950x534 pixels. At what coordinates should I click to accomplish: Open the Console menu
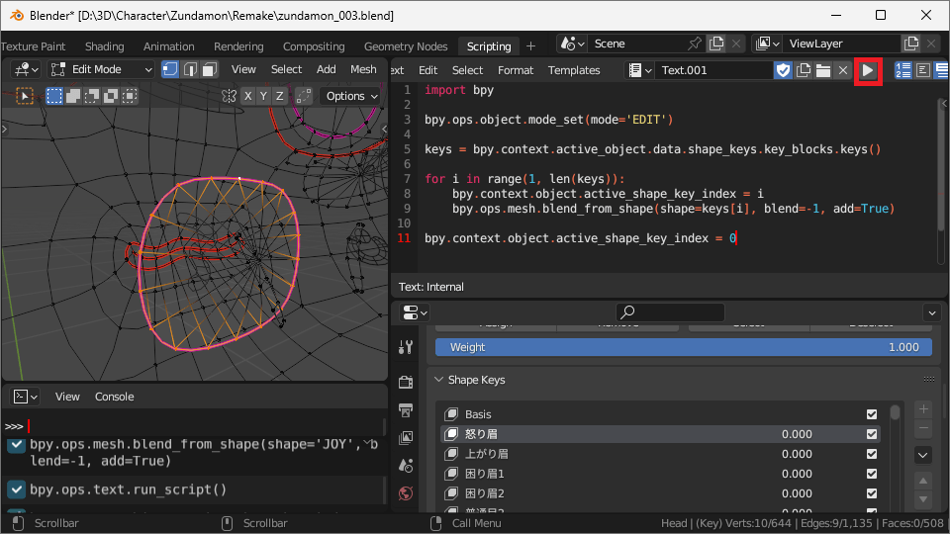point(114,397)
